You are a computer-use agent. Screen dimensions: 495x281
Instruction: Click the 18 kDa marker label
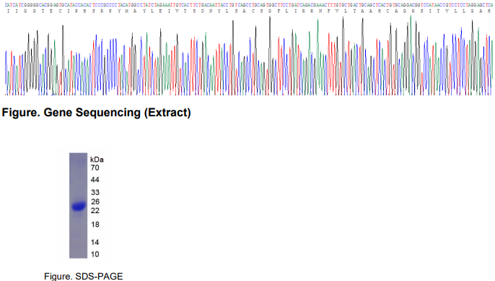[x=95, y=225]
